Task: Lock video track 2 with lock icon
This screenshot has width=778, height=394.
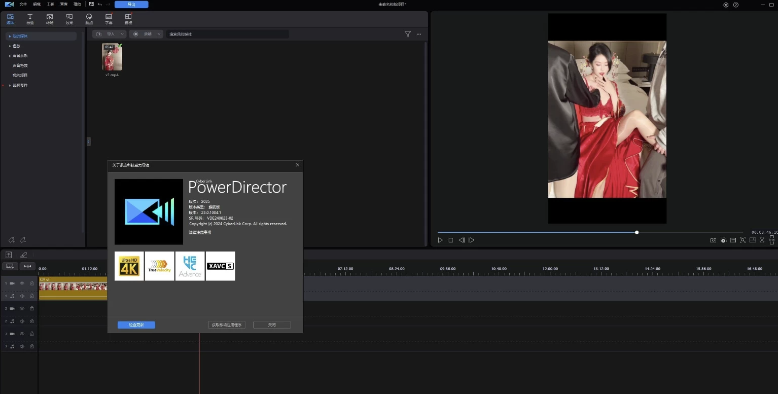Action: (31, 308)
